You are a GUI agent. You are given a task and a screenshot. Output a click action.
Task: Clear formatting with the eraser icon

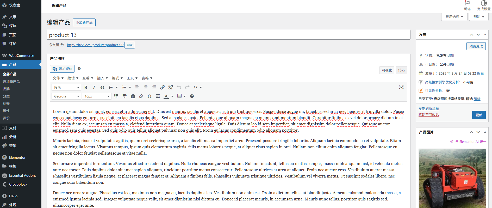[x=141, y=96]
